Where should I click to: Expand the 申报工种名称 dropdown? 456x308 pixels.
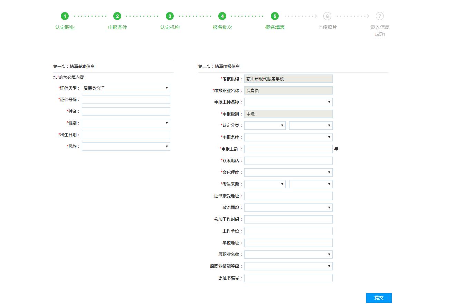click(288, 102)
